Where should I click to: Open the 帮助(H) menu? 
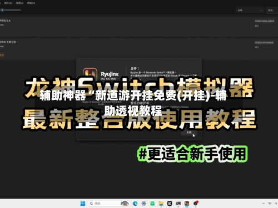(x=31, y=3)
